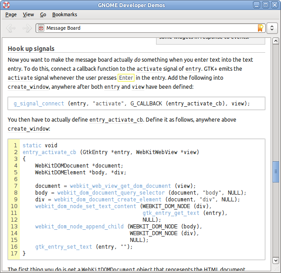Click the help lifebuoy icon in location bar
Viewport: 281px width, 273px height.
tap(41, 28)
